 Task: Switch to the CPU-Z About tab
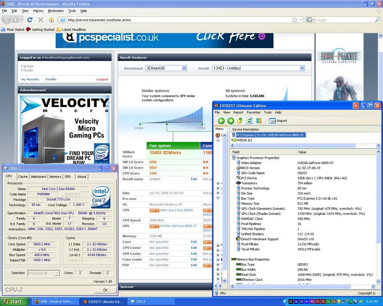[x=82, y=176]
